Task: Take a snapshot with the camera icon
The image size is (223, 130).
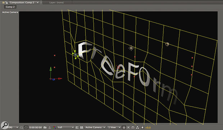Action: coord(45,127)
